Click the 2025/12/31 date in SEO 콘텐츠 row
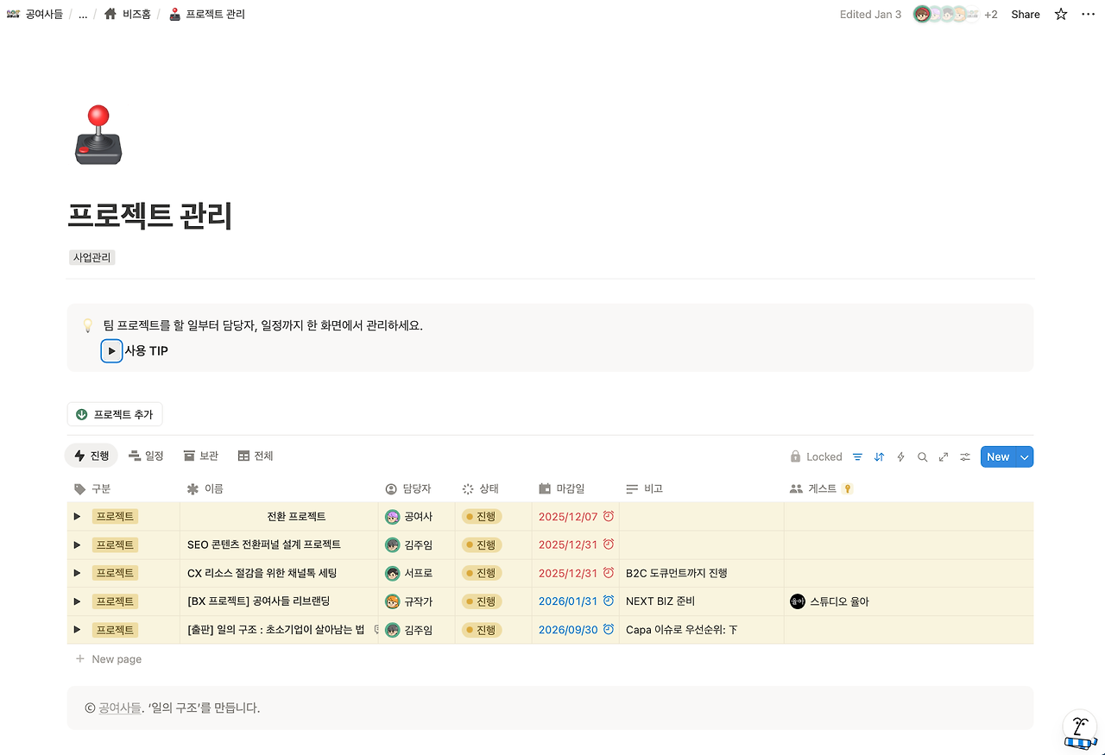1105x755 pixels. 568,544
